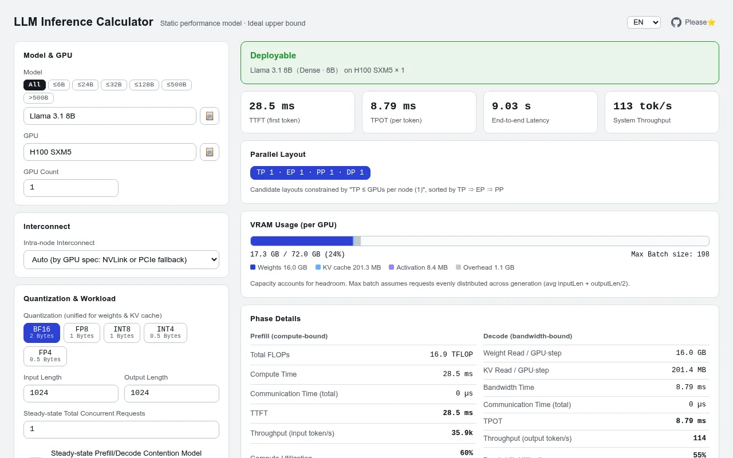Focus the Steady-state Total Concurrent Requests field
Screen dimensions: 733x458
[x=121, y=429]
